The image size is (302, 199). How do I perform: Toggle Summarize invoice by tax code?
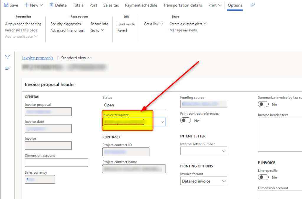click(263, 104)
